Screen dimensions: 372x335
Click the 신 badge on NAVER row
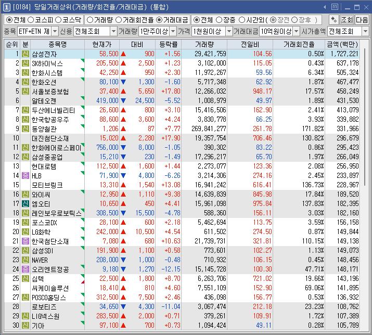tap(25, 260)
